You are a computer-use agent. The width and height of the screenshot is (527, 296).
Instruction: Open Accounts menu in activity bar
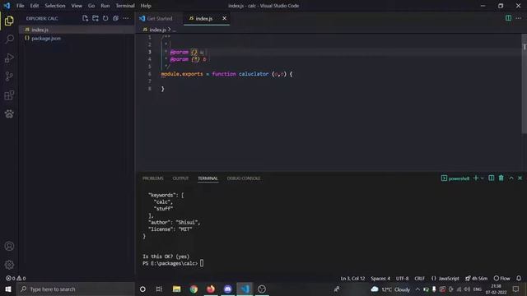[x=9, y=246]
